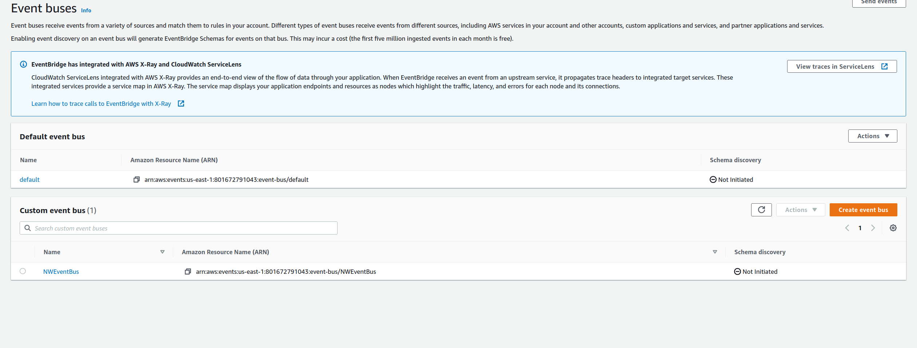The image size is (917, 348).
Task: Expand the Custom event bus Actions dropdown
Action: point(801,210)
